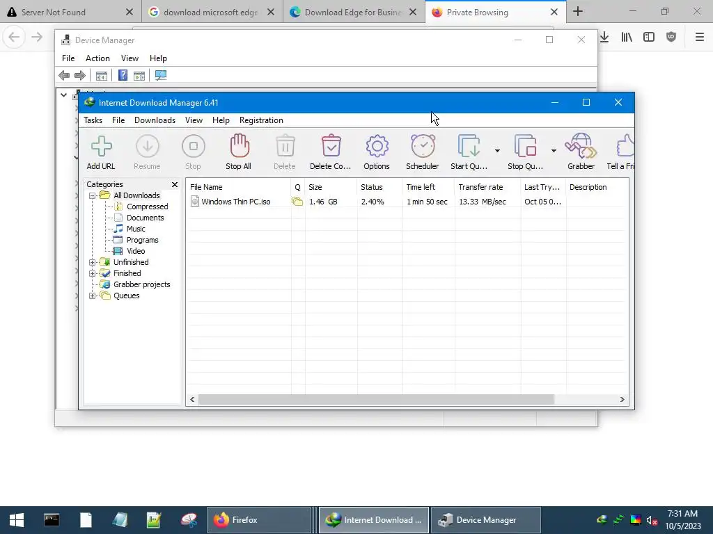Sort by Status column header
The image size is (713, 534).
point(379,187)
